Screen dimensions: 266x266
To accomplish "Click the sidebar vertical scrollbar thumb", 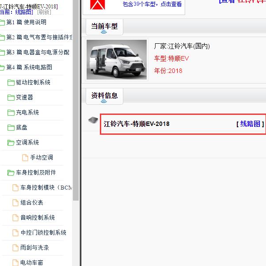I will [x=76, y=100].
